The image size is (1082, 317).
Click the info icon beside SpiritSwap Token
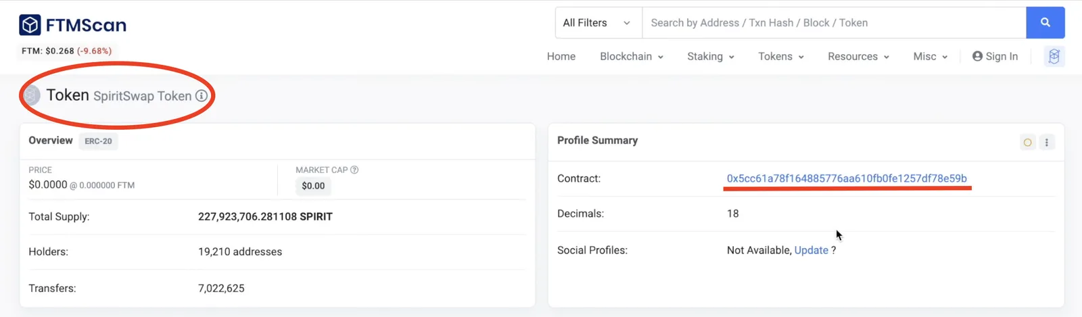coord(202,96)
